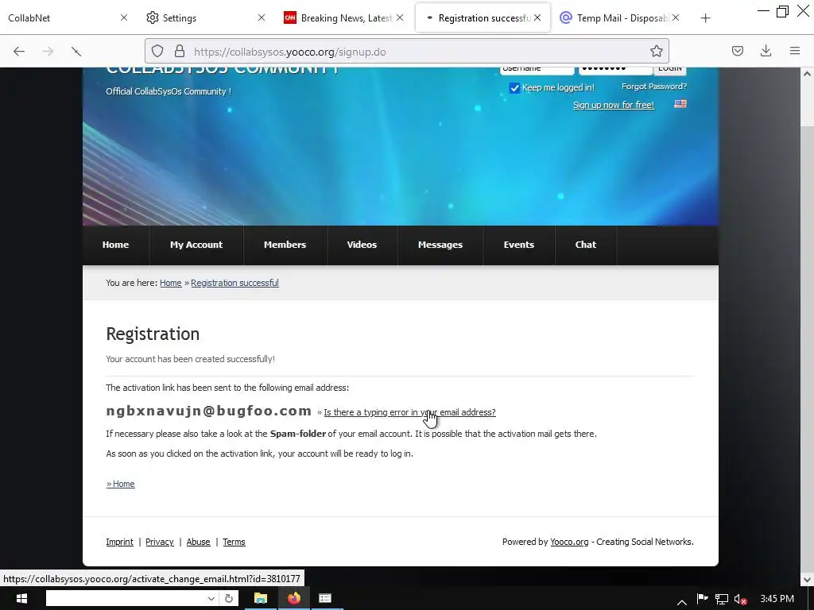
Task: Open the Imprint footer link
Action: tap(119, 542)
